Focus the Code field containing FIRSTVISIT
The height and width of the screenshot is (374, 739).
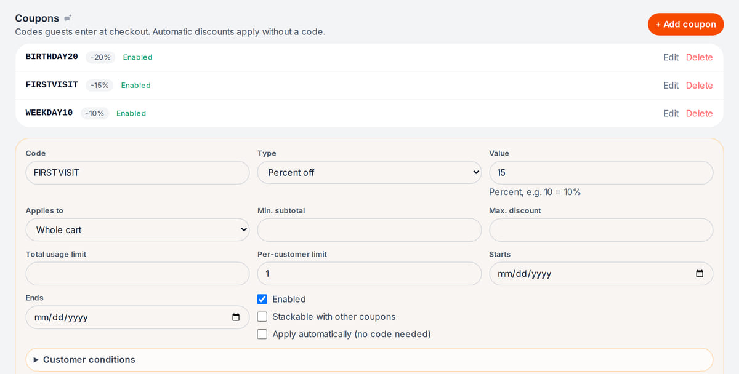[x=137, y=172]
